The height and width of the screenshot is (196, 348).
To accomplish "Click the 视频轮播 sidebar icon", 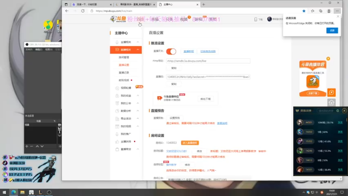I will (117, 88).
